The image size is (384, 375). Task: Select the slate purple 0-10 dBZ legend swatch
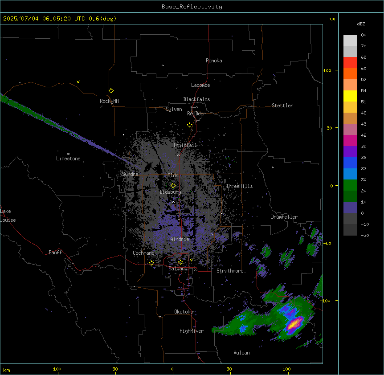click(x=350, y=208)
